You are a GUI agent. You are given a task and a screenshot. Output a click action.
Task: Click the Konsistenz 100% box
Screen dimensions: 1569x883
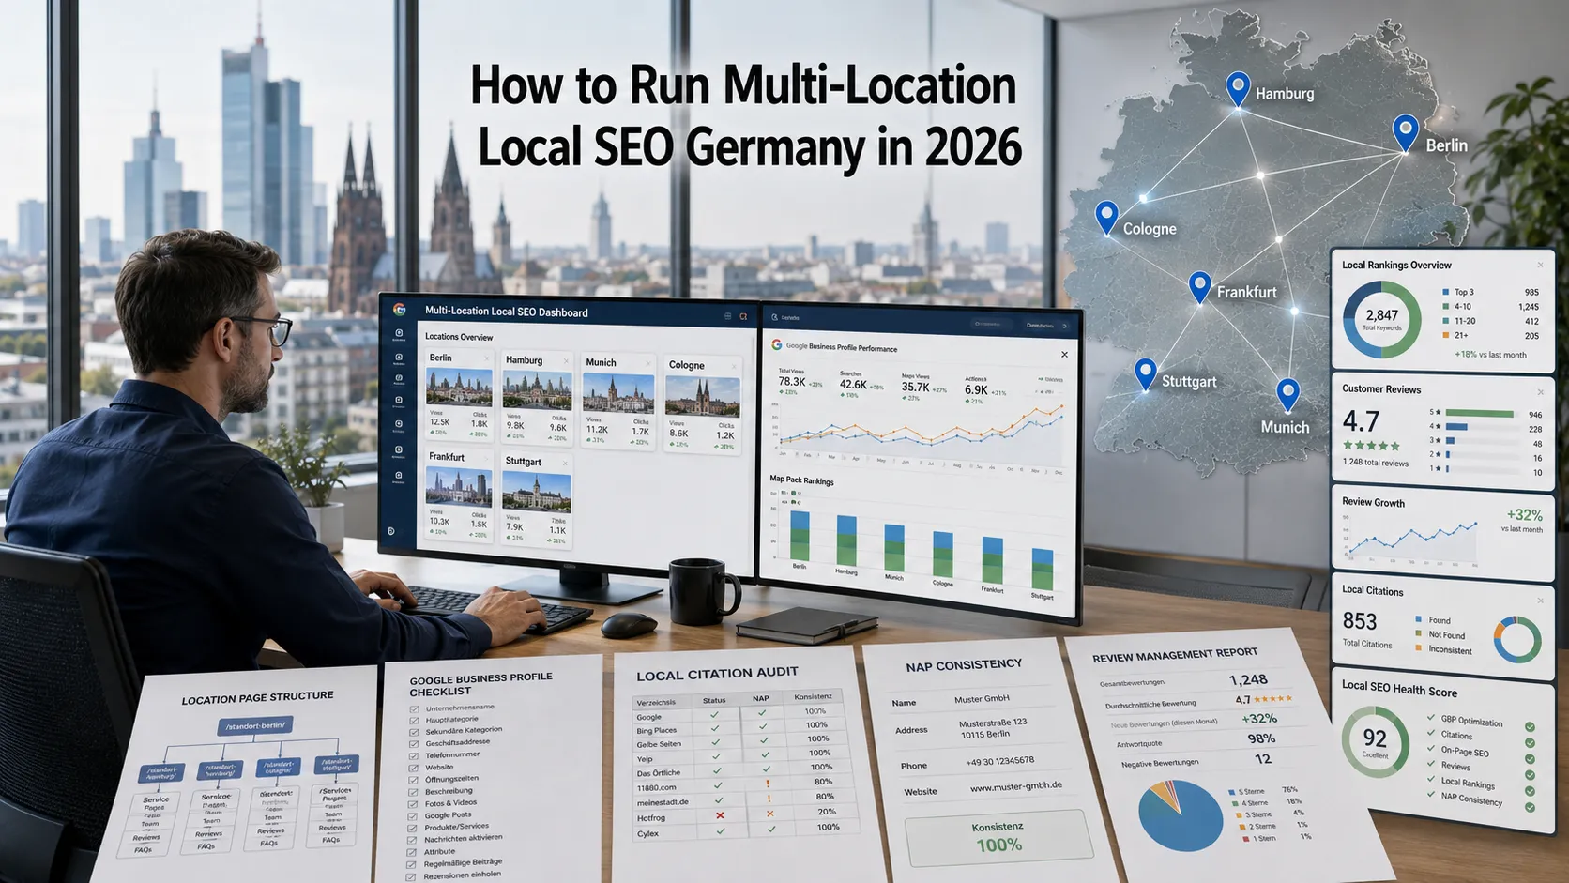999,836
